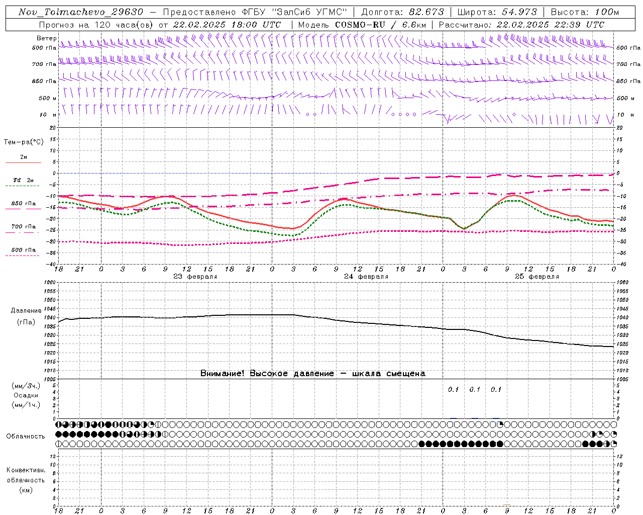The image size is (643, 515).
Task: Click the (мм/3ч.) unit label
Action: 26,386
